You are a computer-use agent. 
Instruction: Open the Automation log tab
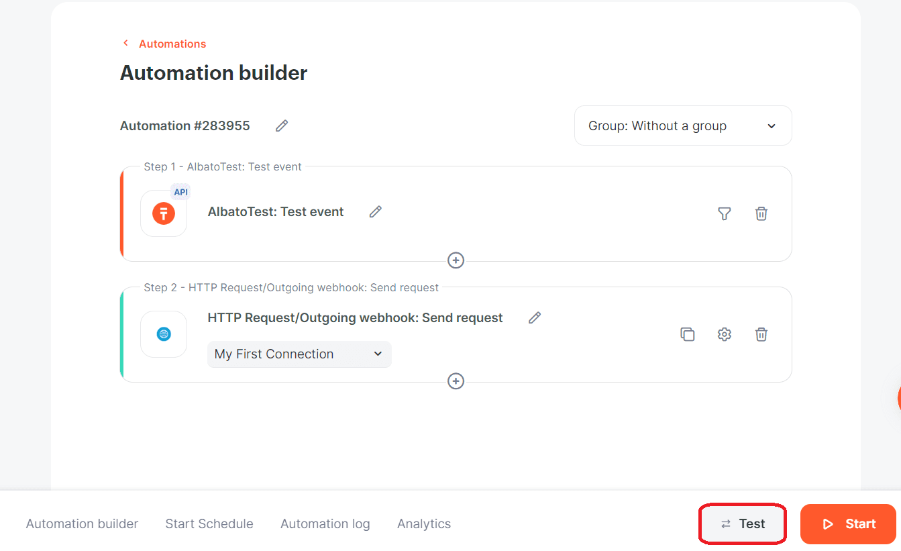325,523
